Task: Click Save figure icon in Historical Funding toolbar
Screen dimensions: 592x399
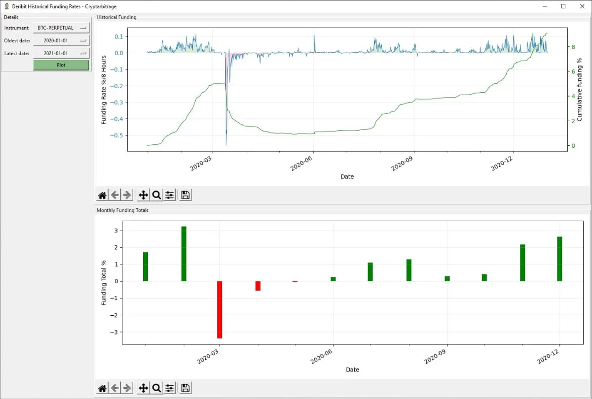Action: coord(185,195)
